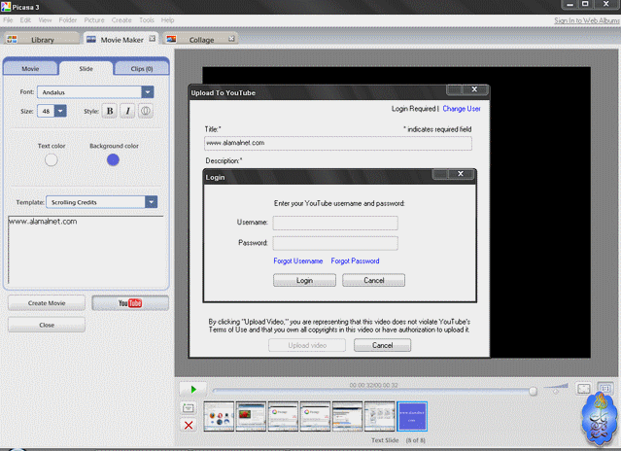Toggle italic text style

[x=127, y=112]
